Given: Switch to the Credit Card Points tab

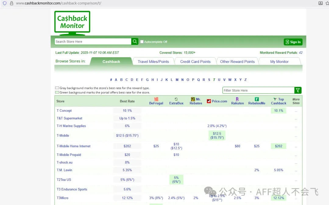Looking at the screenshot, I should pos(195,61).
